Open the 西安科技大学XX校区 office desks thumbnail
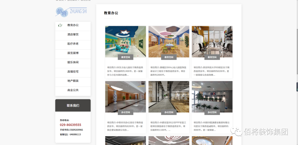This screenshot has height=145, width=298. click(x=212, y=42)
